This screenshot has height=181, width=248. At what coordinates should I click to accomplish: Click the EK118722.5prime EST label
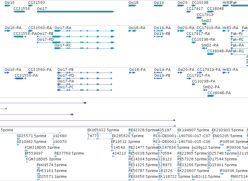(x=174, y=177)
